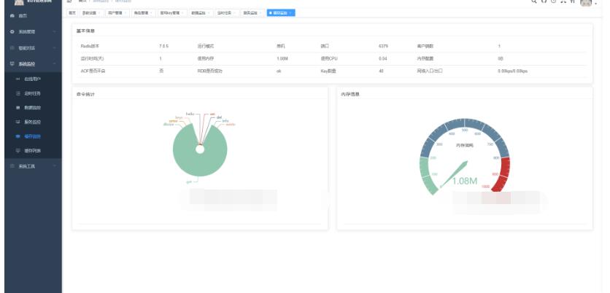Screen dimensions: 610x293
Task: Expand the 系统工具 sidebar menu arrow
Action: (x=55, y=166)
